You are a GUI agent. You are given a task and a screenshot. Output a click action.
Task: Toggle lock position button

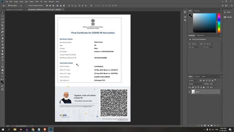click(x=198, y=87)
